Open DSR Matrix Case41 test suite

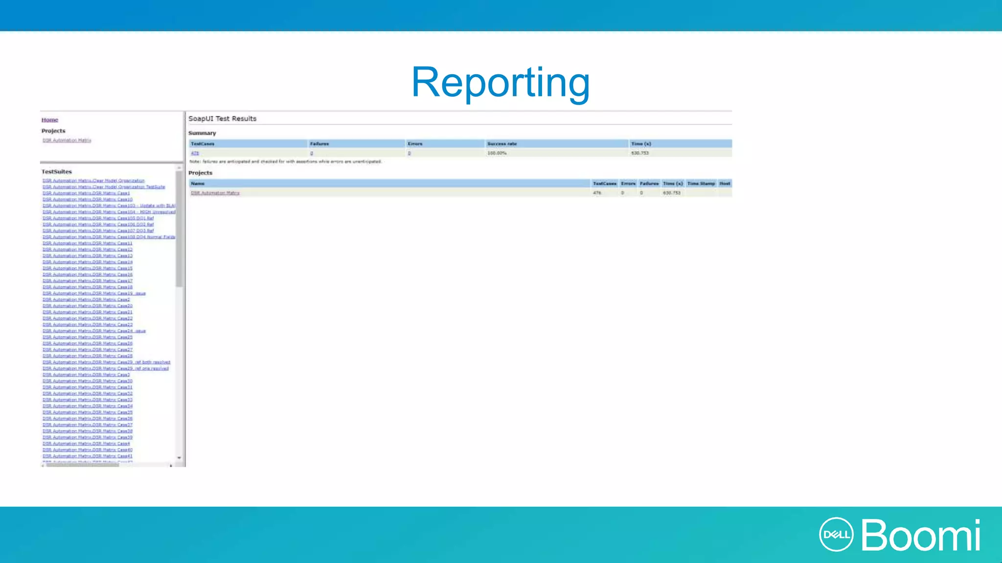(87, 456)
